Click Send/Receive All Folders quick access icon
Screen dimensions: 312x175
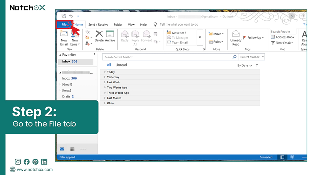(x=64, y=16)
